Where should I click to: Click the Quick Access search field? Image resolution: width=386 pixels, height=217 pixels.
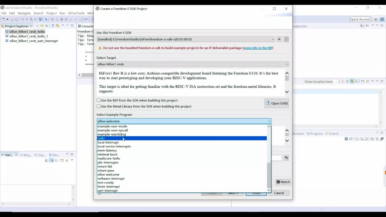(360, 19)
